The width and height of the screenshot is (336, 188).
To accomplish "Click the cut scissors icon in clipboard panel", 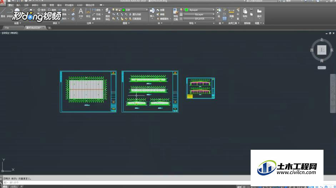I will pos(251,10).
